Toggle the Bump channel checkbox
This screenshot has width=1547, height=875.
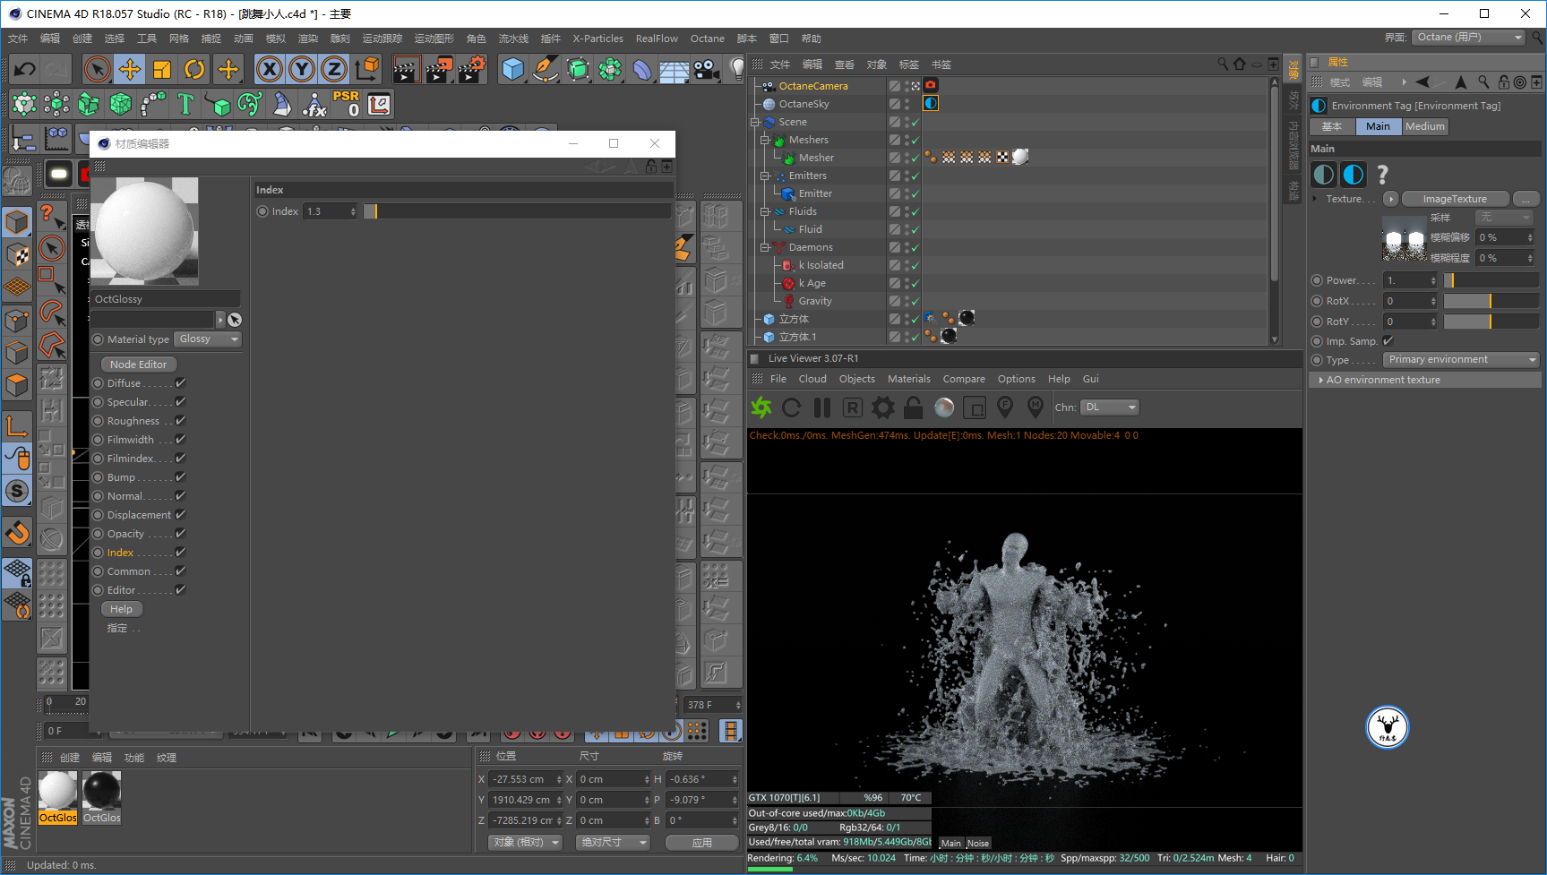(180, 476)
